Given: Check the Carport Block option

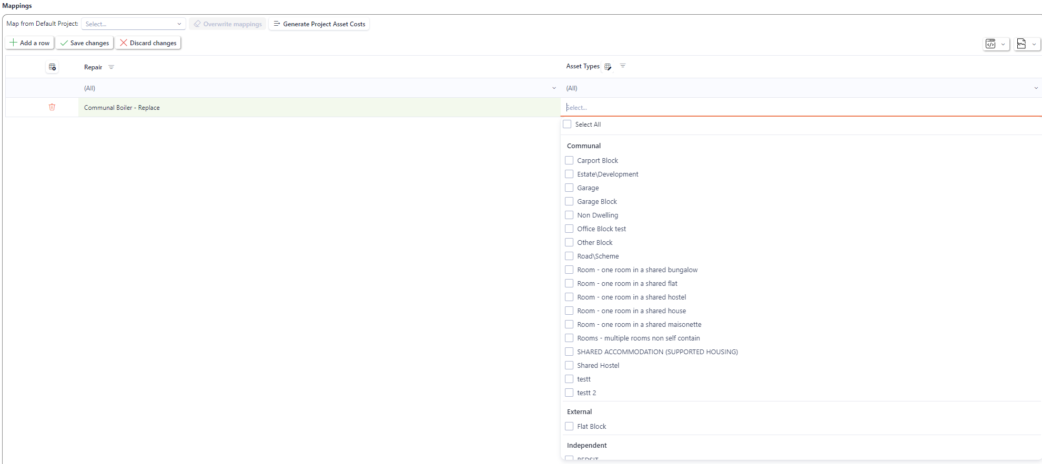Looking at the screenshot, I should pyautogui.click(x=569, y=161).
